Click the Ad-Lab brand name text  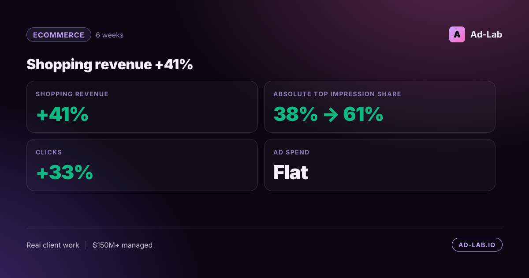[x=486, y=34]
